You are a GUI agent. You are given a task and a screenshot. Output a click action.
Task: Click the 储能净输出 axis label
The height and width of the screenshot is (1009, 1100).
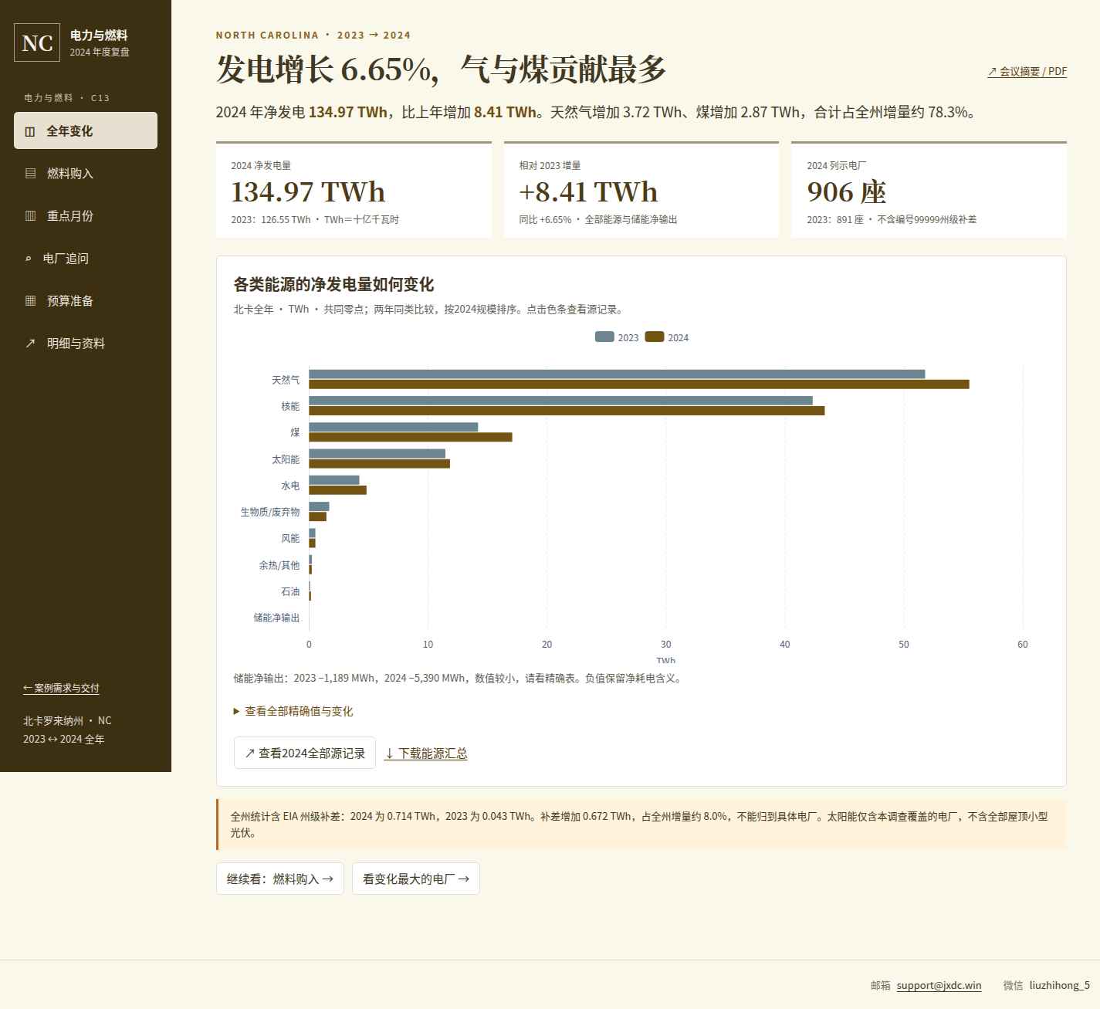click(x=276, y=618)
